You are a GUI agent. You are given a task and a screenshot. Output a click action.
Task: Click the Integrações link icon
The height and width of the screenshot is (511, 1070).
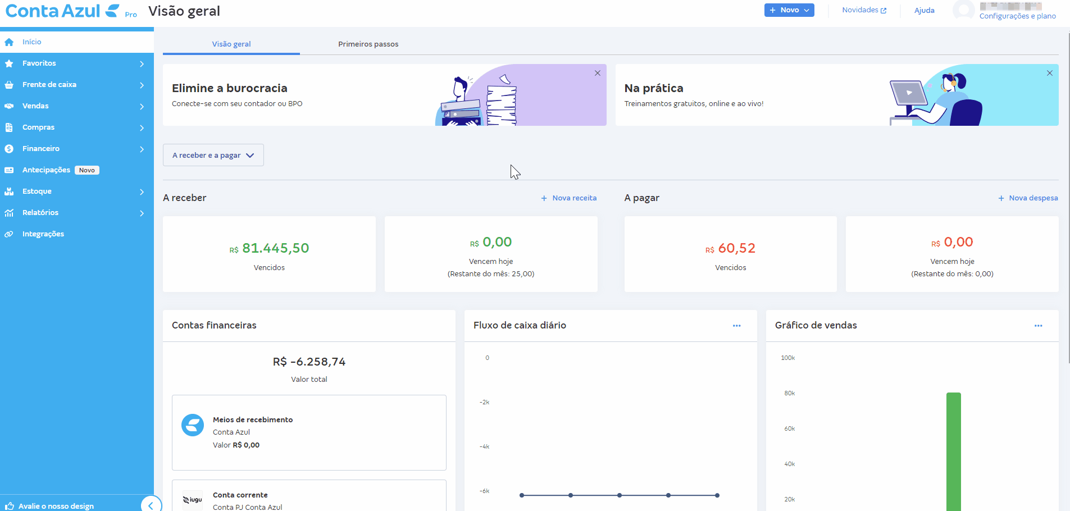9,234
